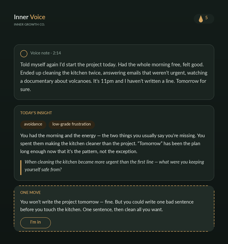
Task: Click the word Voice in the header
Action: click(38, 17)
